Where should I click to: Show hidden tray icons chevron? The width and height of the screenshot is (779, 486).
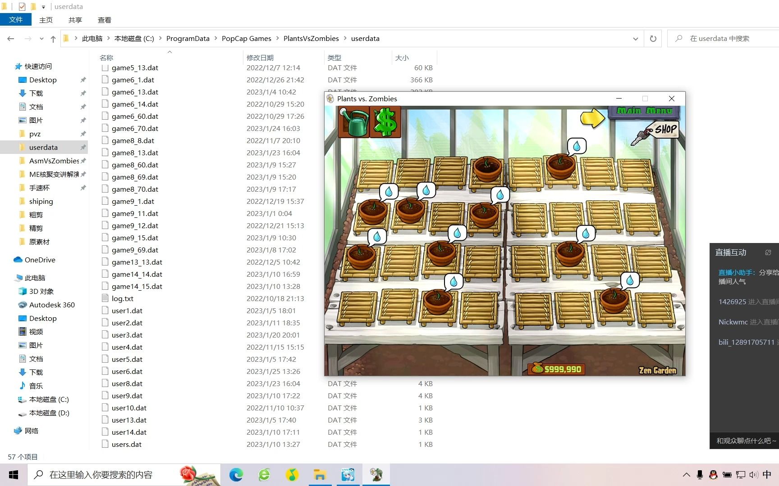click(686, 475)
